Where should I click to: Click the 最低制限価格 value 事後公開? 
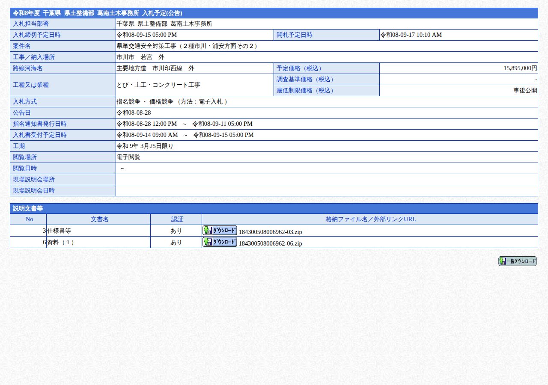click(525, 90)
